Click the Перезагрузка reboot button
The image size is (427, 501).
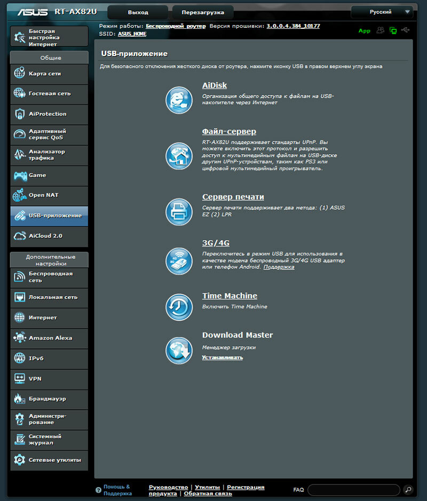click(203, 12)
